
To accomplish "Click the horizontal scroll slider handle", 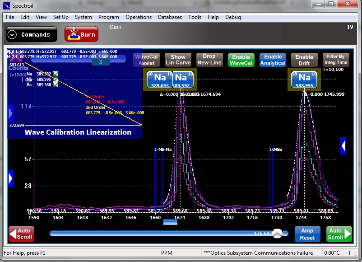I will 278,234.
